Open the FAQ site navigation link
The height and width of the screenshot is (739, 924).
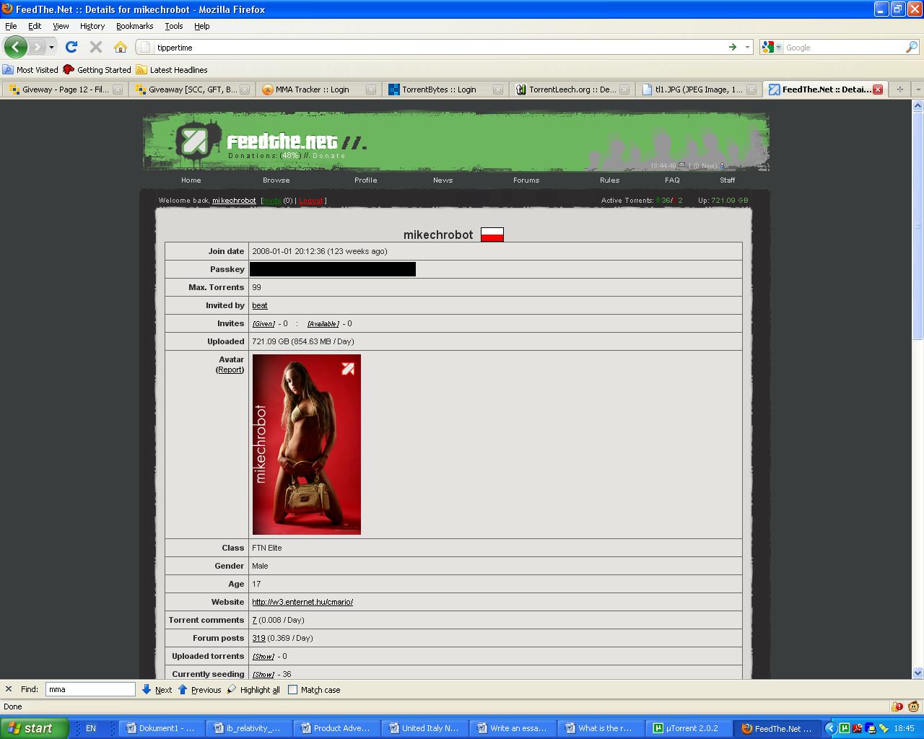point(672,180)
